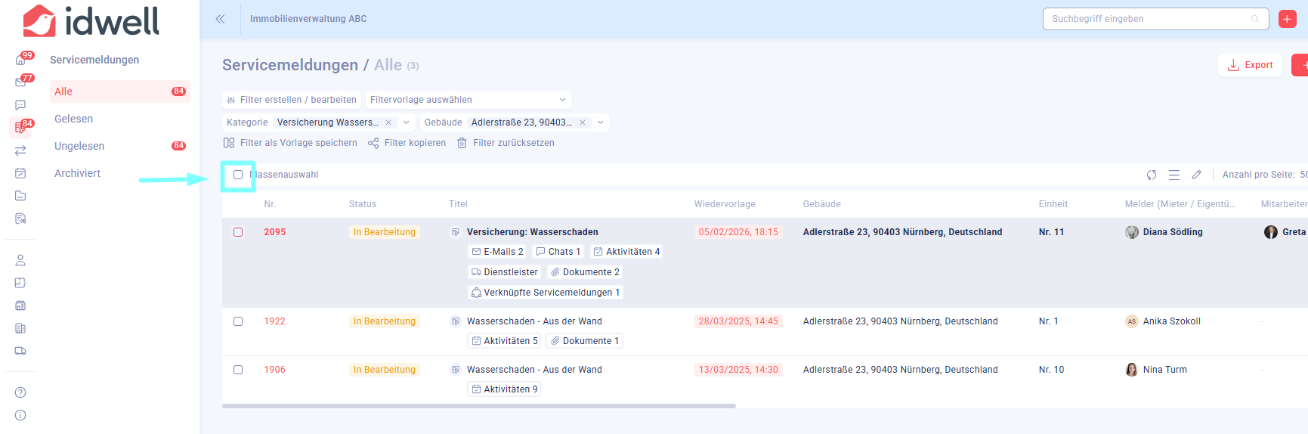Image resolution: width=1308 pixels, height=434 pixels.
Task: Click the refresh list icon
Action: (x=1152, y=175)
